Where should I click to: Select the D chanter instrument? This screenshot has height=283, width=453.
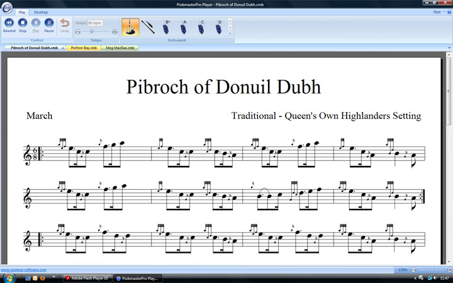tap(219, 27)
